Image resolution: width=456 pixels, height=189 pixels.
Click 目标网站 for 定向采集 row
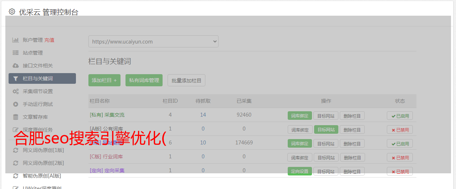click(326, 171)
